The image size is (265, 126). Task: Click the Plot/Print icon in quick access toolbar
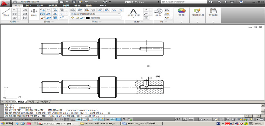pos(105,2)
